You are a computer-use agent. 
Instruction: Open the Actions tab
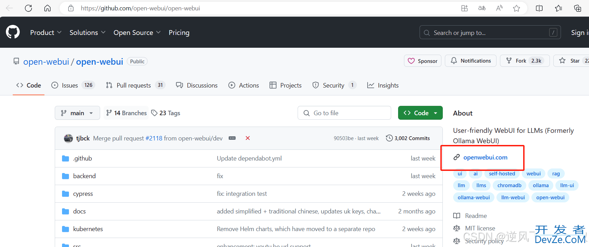244,85
